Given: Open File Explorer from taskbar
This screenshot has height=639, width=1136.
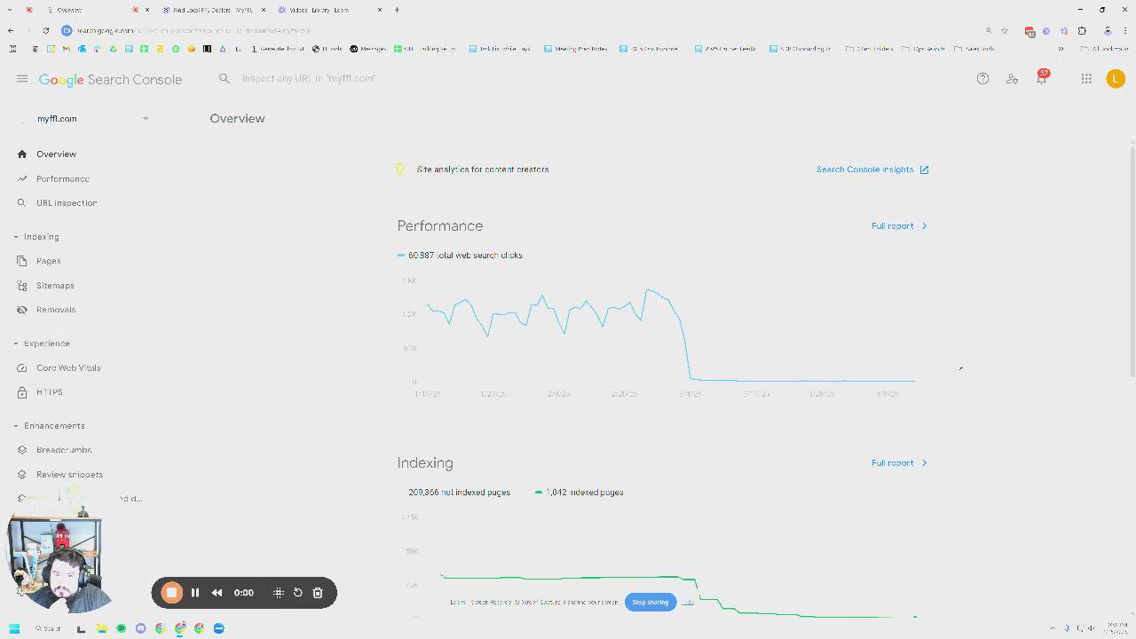Looking at the screenshot, I should [x=101, y=628].
